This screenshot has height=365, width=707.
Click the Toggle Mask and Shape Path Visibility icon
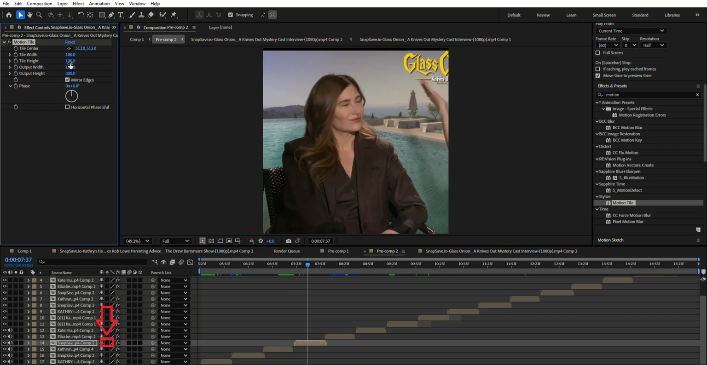[x=220, y=241]
